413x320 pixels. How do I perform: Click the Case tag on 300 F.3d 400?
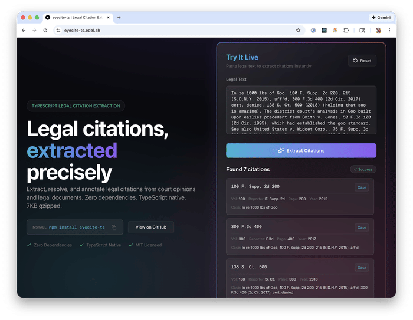coord(362,227)
